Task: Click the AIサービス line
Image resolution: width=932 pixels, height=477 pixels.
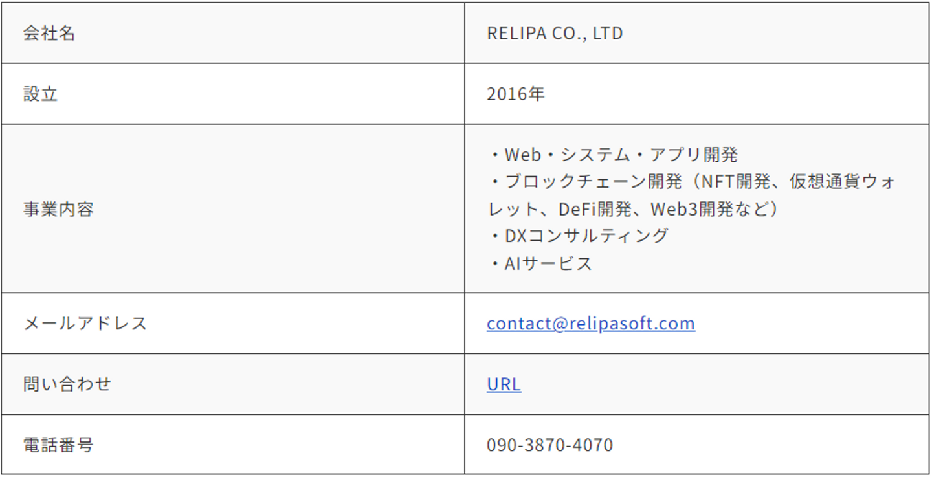Action: (548, 263)
